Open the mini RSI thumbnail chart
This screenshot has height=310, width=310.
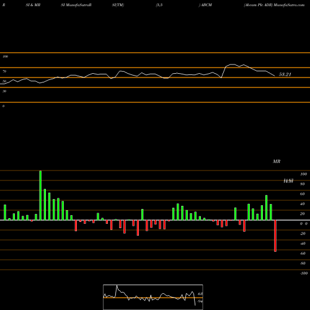pyautogui.click(x=153, y=297)
